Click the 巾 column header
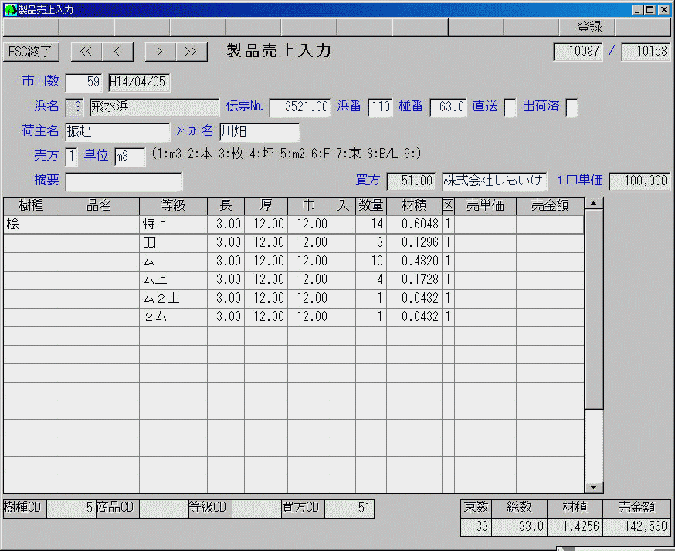 click(309, 206)
